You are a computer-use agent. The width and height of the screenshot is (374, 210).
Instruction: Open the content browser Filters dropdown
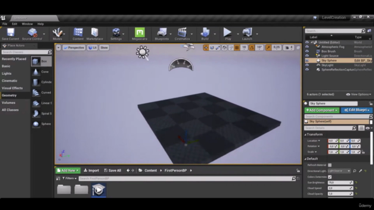pyautogui.click(x=70, y=178)
